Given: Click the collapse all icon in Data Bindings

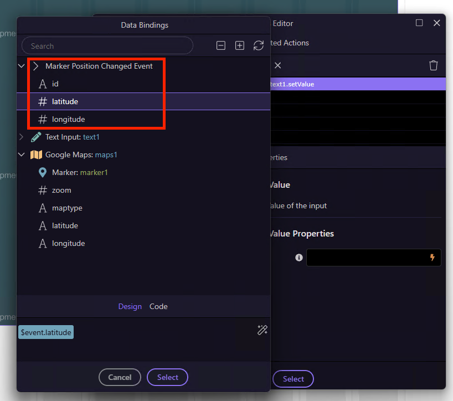Looking at the screenshot, I should [x=221, y=46].
